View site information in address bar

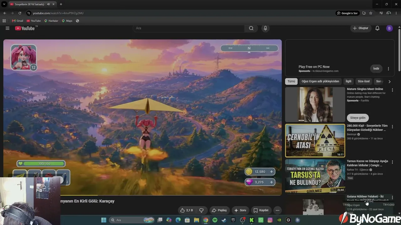(x=29, y=13)
